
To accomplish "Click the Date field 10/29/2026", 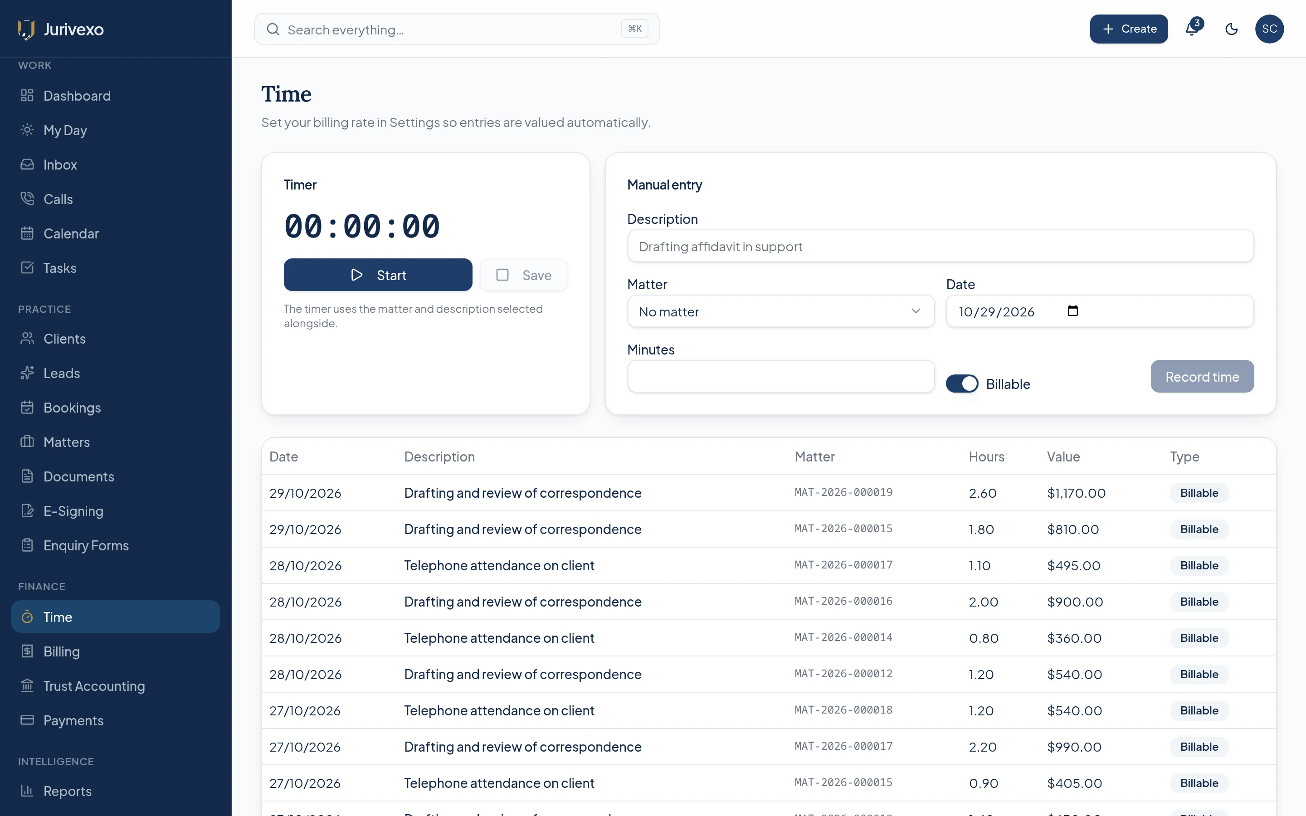I will [1099, 311].
